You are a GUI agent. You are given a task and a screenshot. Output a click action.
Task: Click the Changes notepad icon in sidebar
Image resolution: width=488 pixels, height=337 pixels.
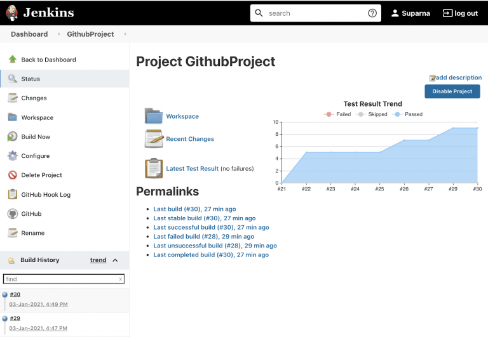(12, 98)
